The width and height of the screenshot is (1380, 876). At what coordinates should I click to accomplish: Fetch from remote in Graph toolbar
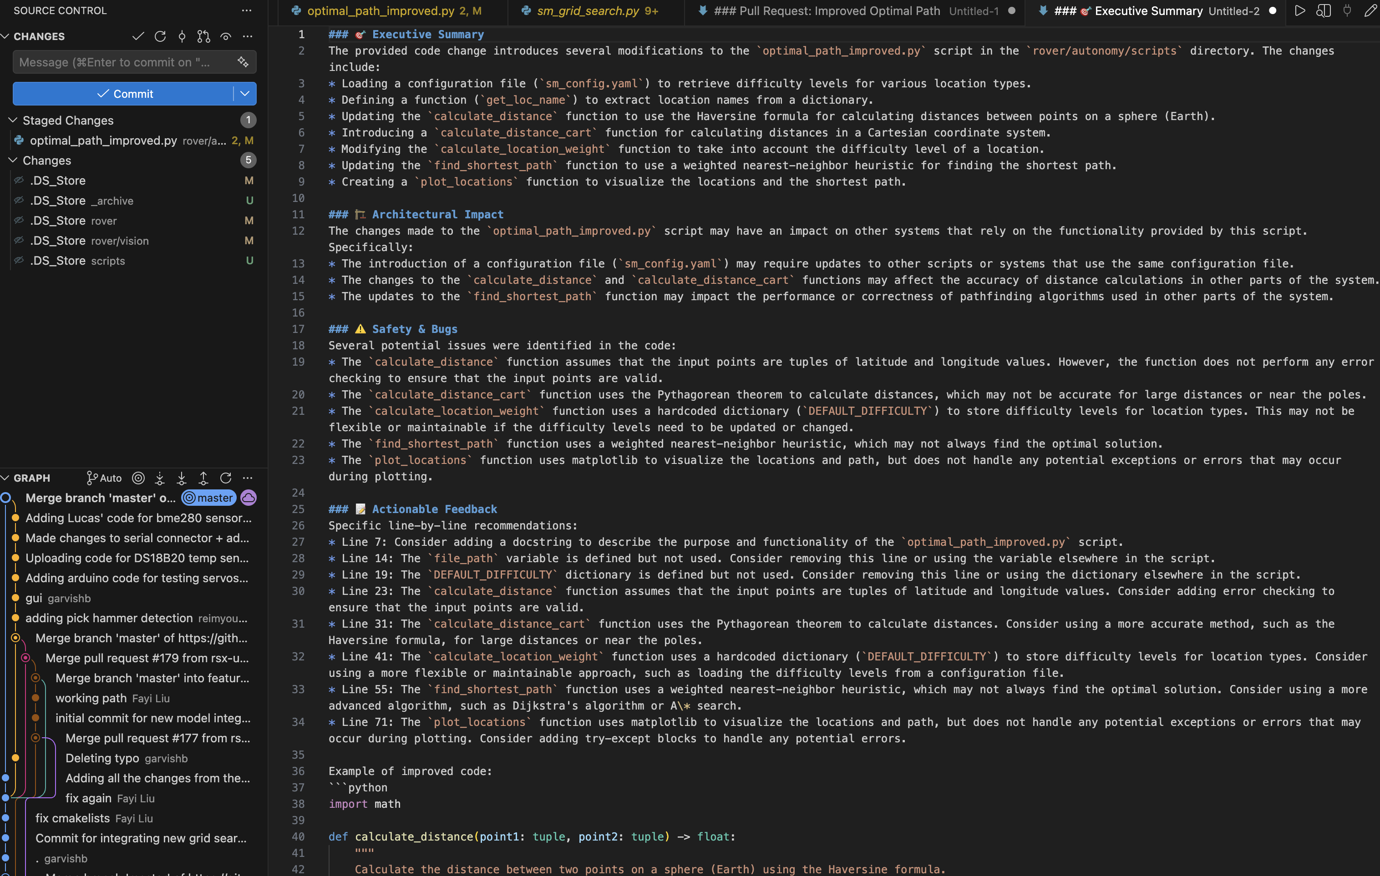[x=160, y=478]
